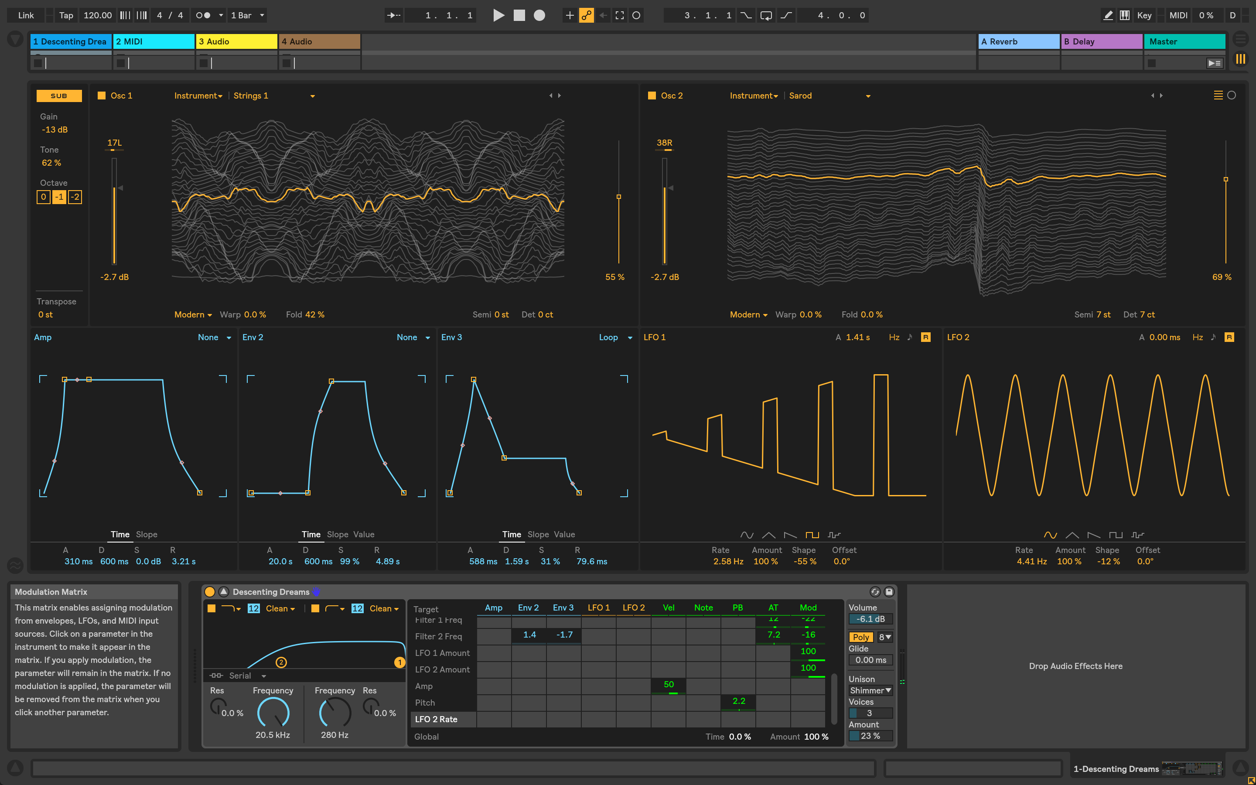The image size is (1256, 785).
Task: Toggle the SUB oscillator button
Action: (x=58, y=96)
